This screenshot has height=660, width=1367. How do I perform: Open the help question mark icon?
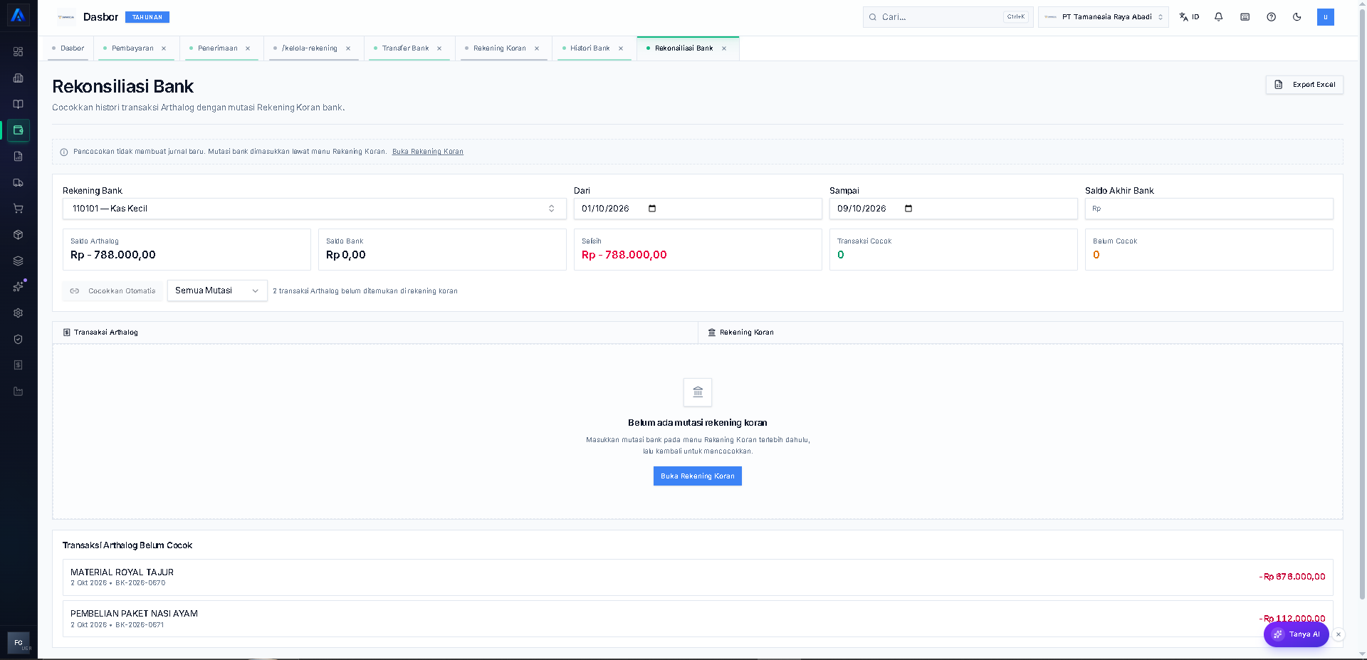click(x=1271, y=17)
